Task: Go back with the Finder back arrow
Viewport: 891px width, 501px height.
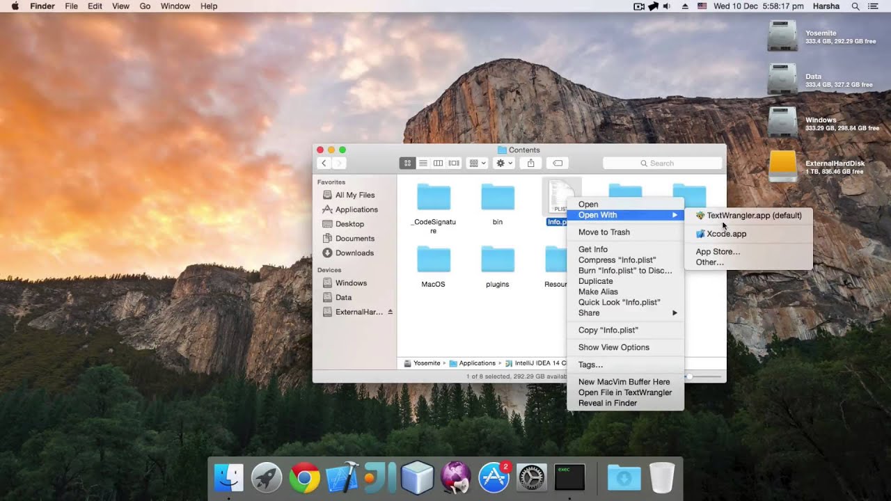Action: coord(324,163)
